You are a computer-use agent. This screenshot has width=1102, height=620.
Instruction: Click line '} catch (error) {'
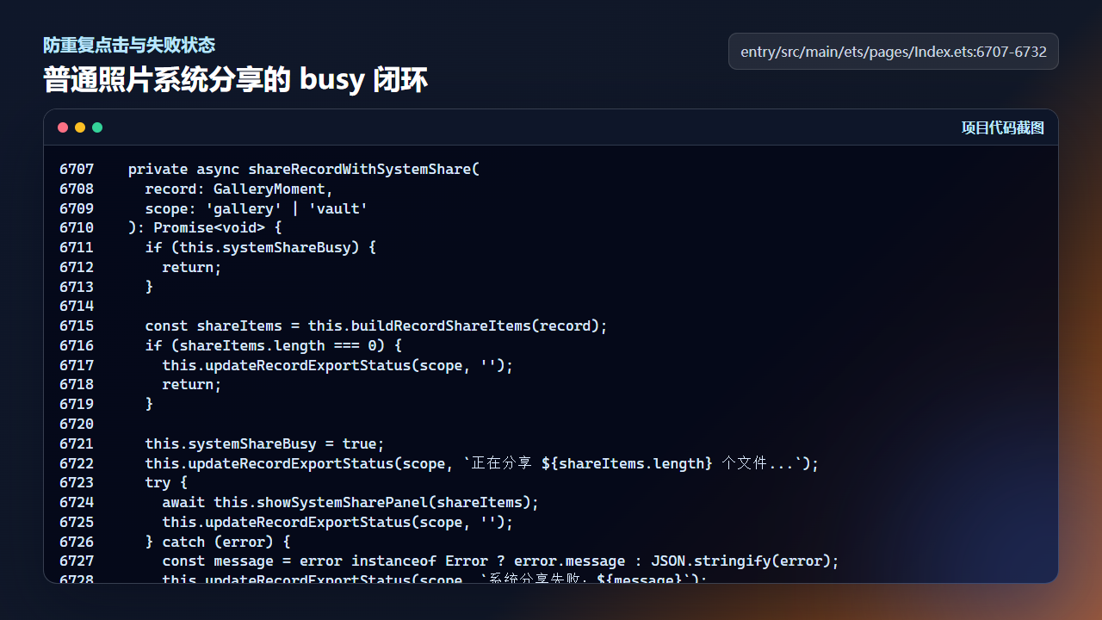click(218, 542)
